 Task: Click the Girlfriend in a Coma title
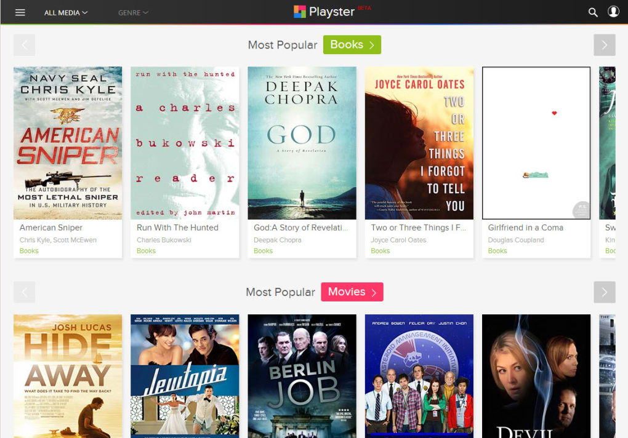(x=525, y=228)
